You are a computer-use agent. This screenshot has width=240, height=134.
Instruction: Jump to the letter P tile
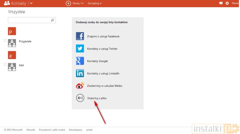(12, 31)
